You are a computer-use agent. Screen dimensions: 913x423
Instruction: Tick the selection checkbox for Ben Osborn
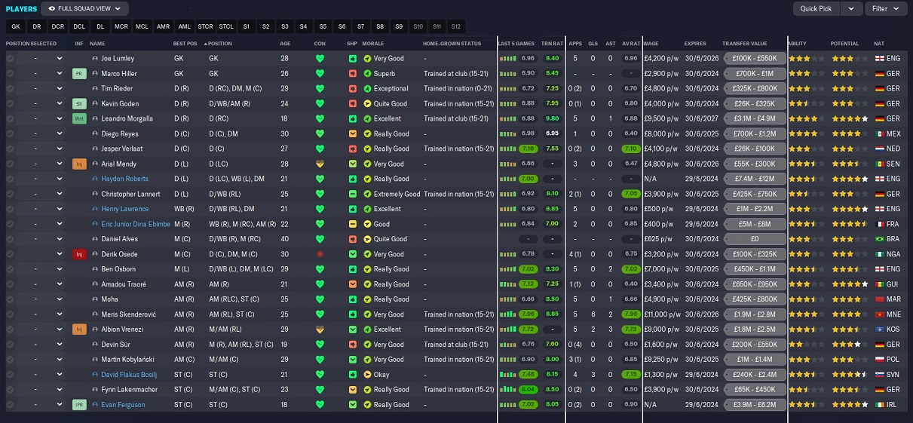click(11, 269)
